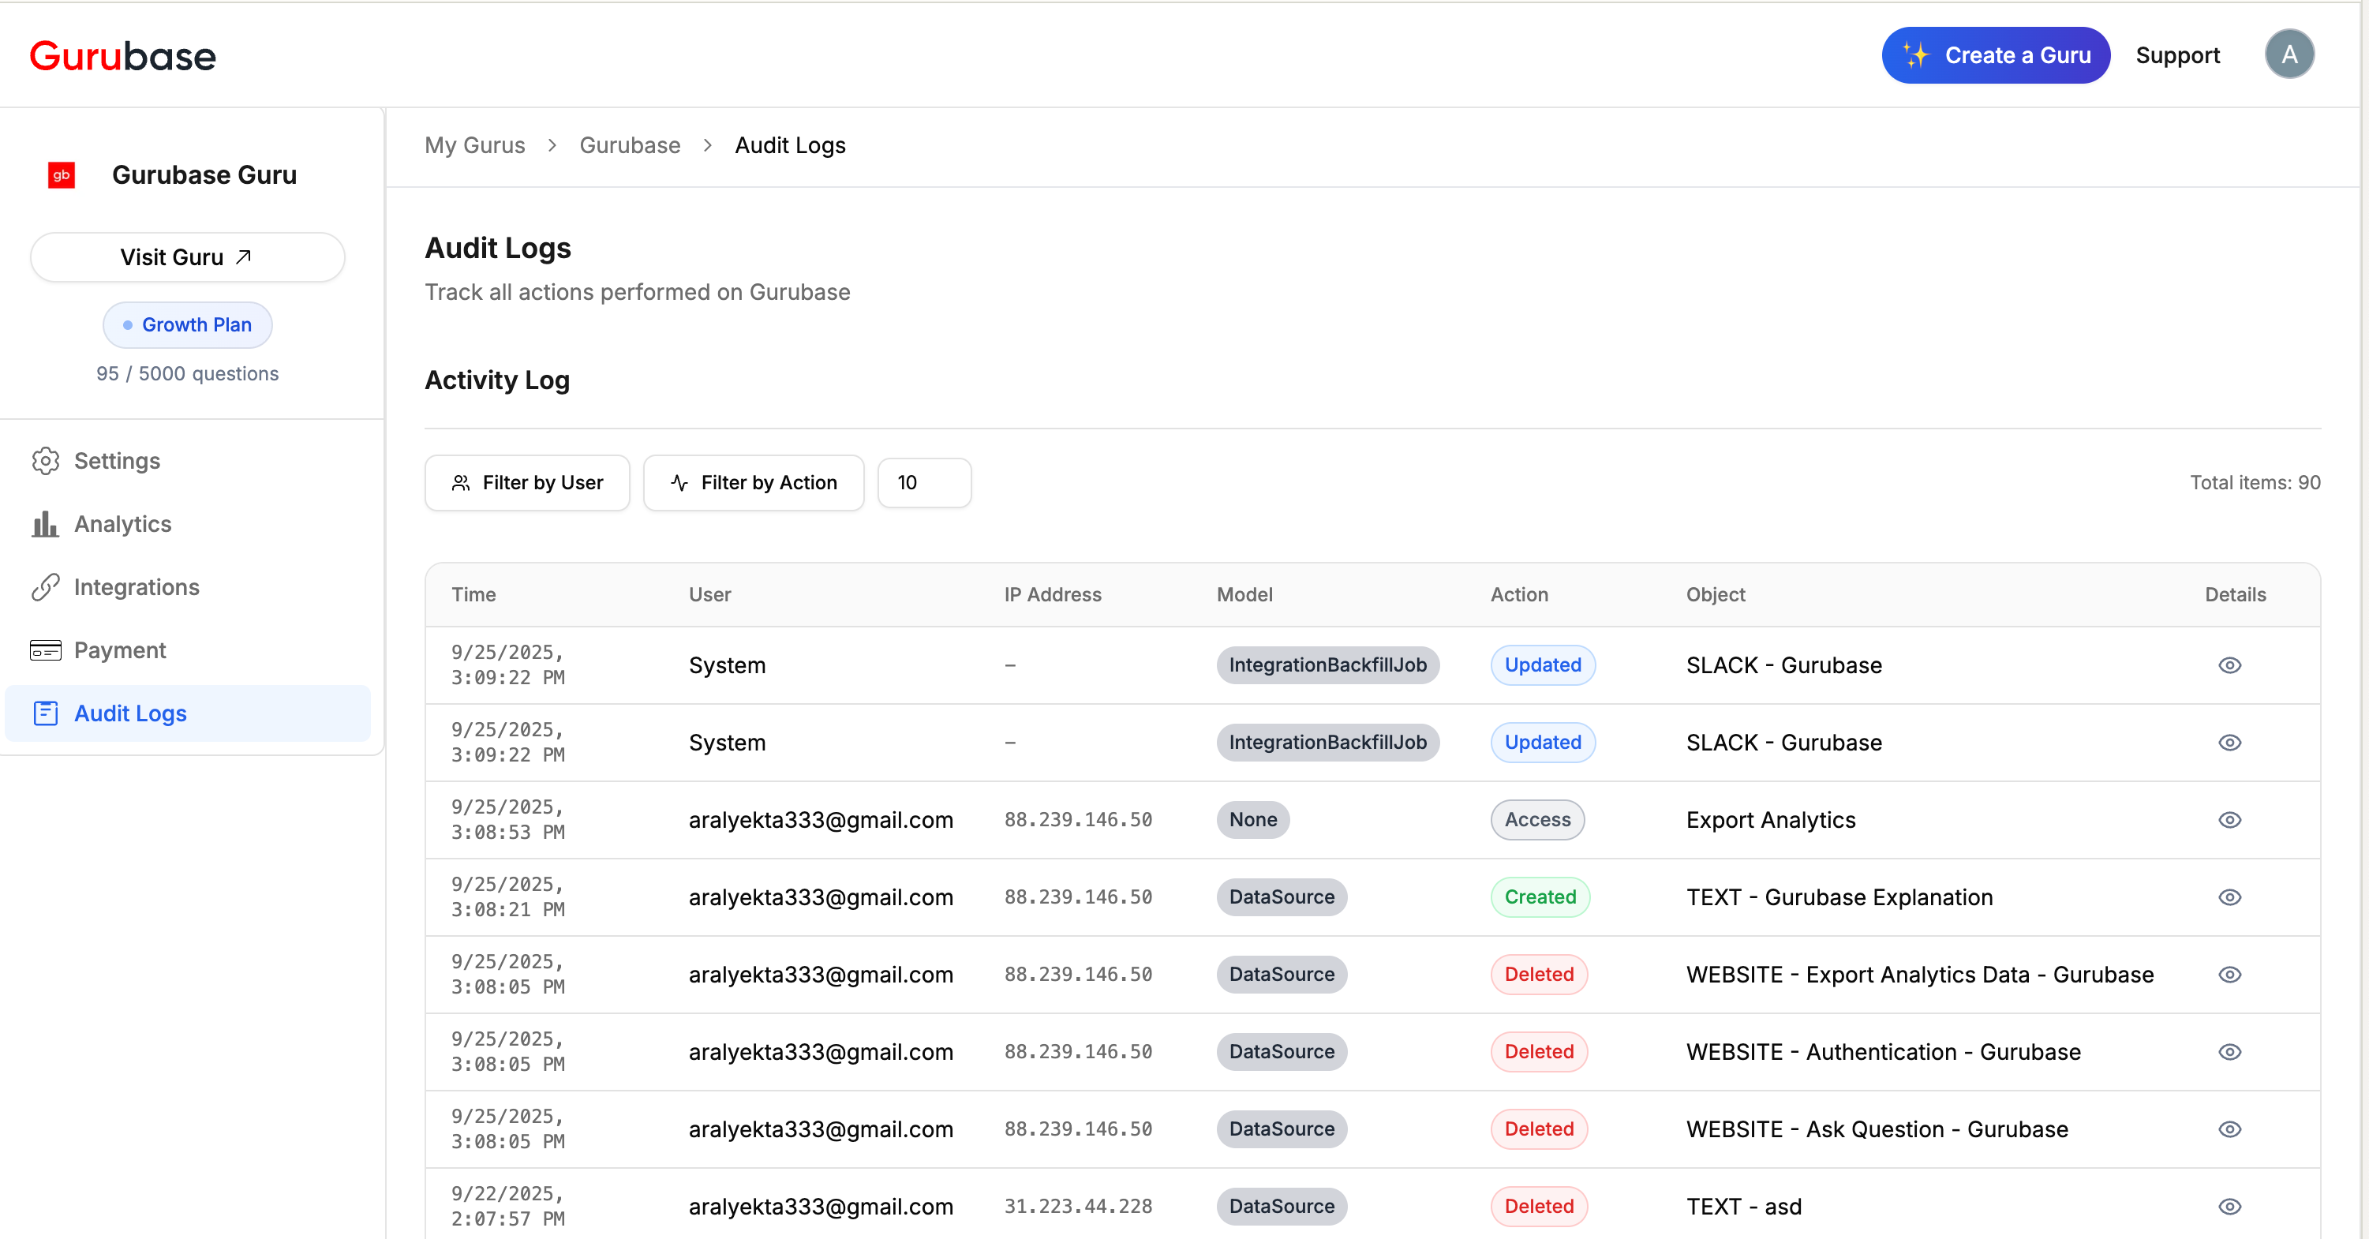Show details for the Export Analytics access entry
This screenshot has height=1239, width=2369.
(x=2231, y=820)
